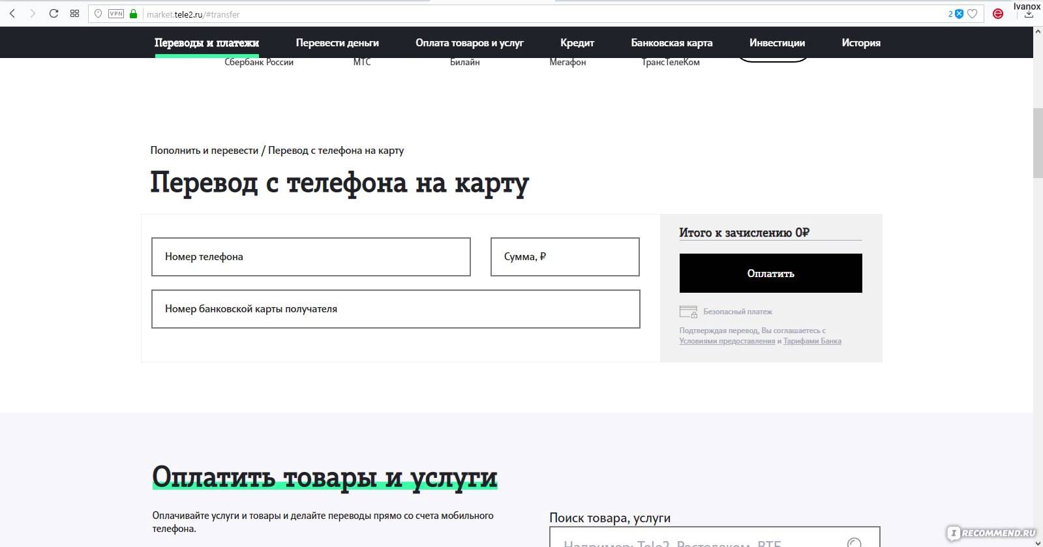Click the secure payment card icon
Viewport: 1043px width, 547px height.
pos(688,312)
